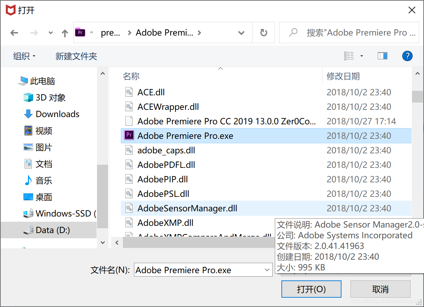
Task: Click the magnifier search icon
Action: [x=293, y=32]
